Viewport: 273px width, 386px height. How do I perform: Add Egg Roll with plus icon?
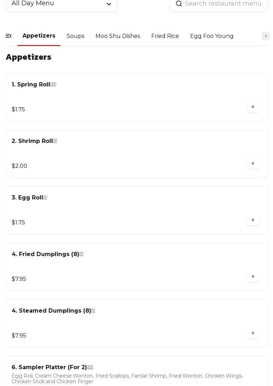pyautogui.click(x=253, y=220)
